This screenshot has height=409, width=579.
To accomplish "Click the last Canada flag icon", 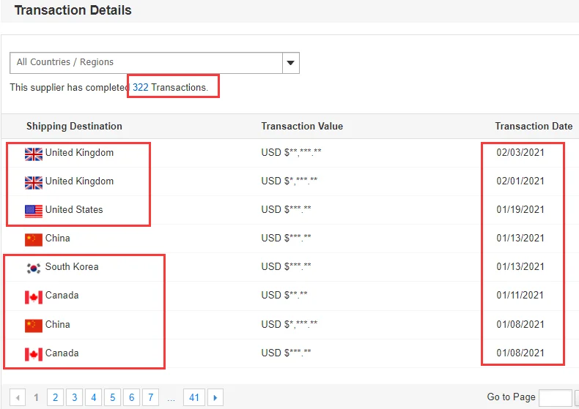I will (x=33, y=354).
